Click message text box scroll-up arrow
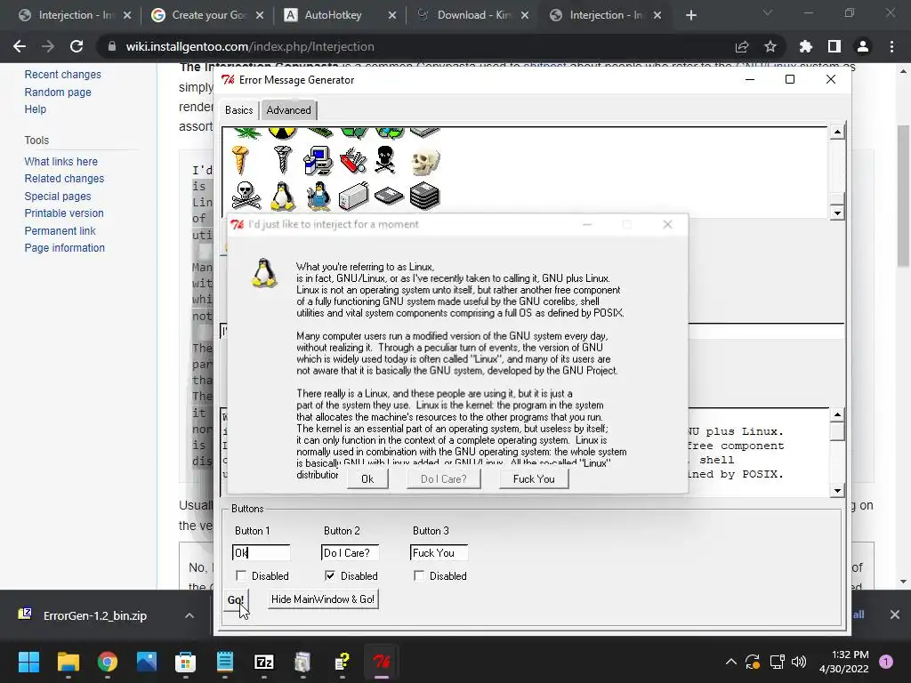 click(836, 414)
